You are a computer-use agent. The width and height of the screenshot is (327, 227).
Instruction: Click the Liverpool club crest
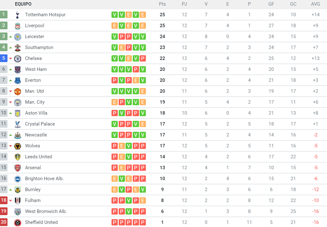[x=18, y=26]
